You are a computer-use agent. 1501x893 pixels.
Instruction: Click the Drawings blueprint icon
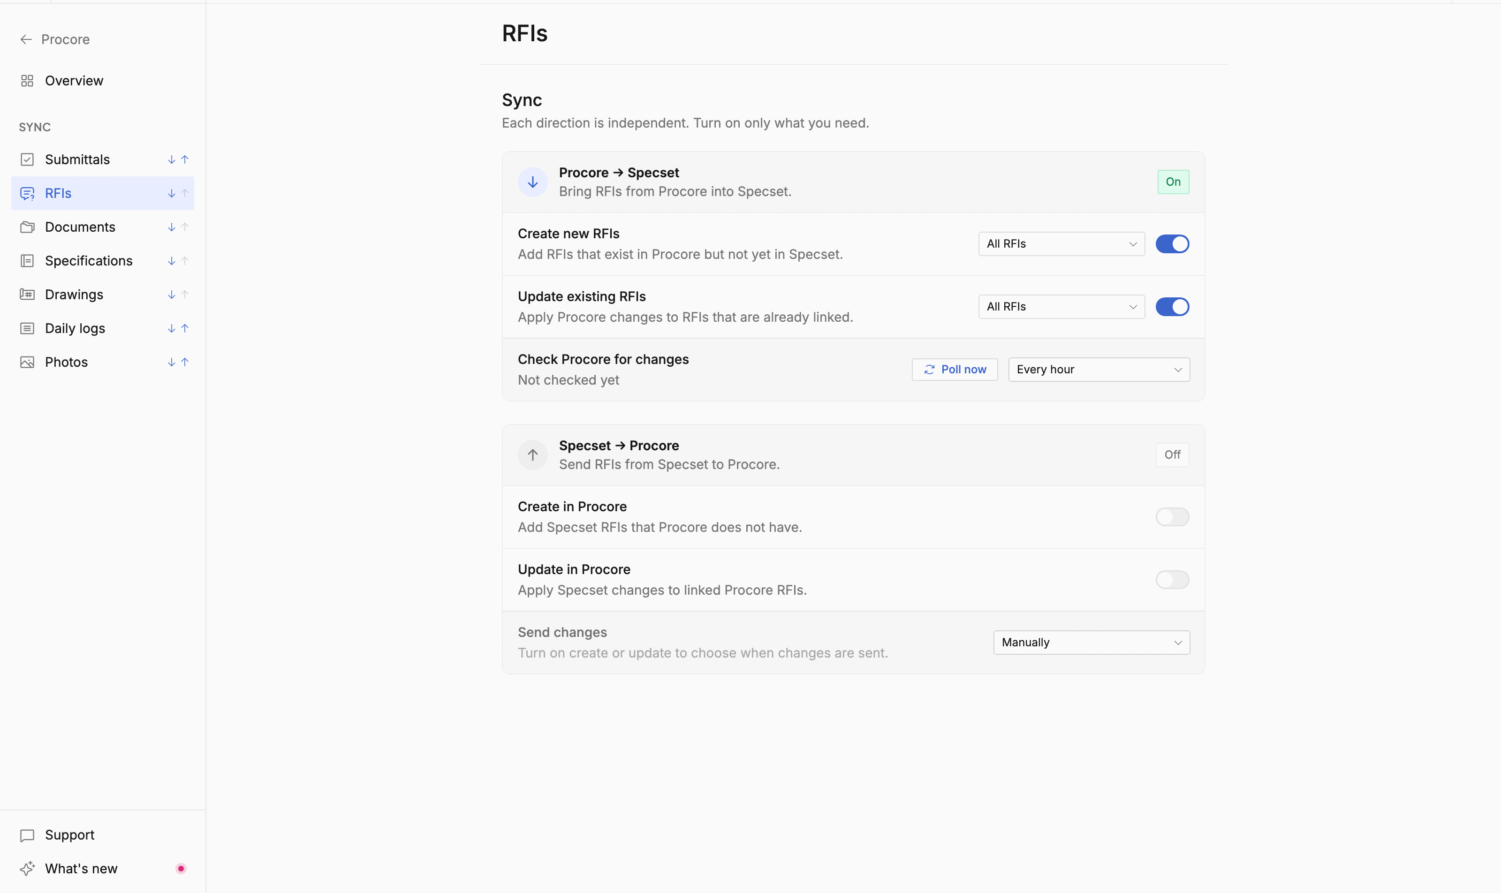pyautogui.click(x=27, y=294)
